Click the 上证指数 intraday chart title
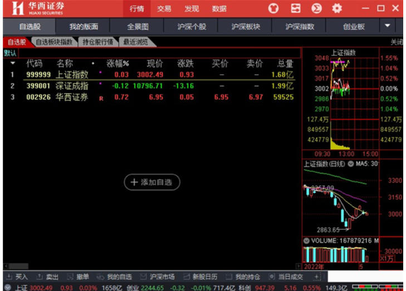This screenshot has height=291, width=406. coord(343,52)
